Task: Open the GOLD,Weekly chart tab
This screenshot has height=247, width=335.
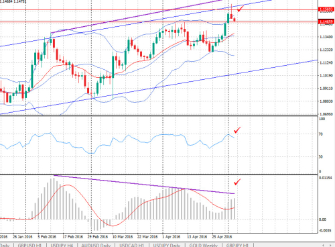Action: [x=203, y=245]
